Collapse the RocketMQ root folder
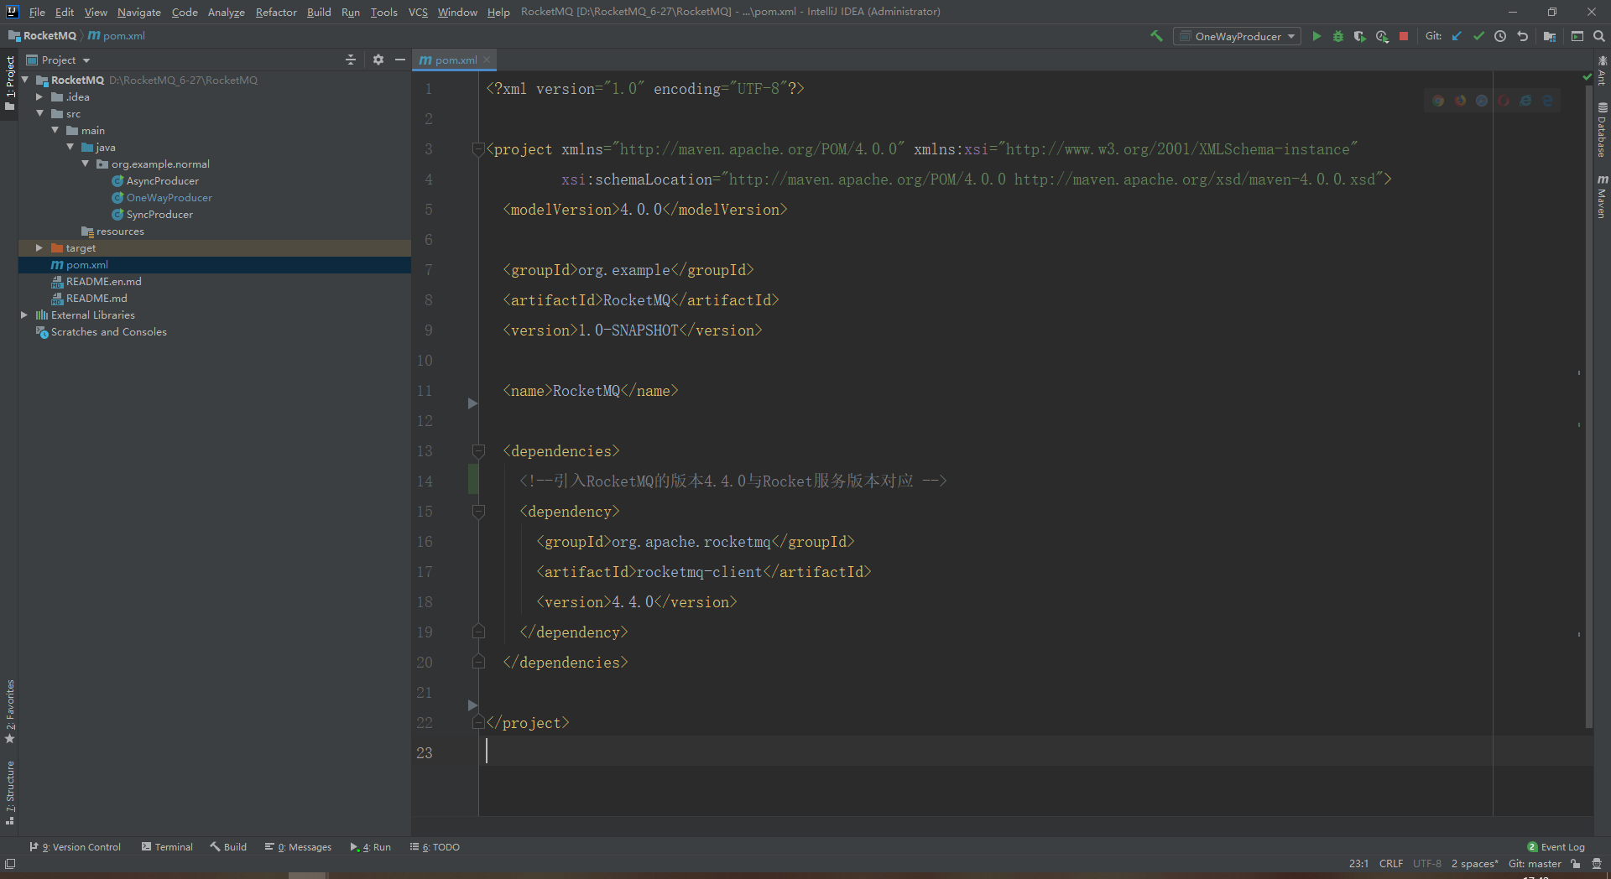 tap(25, 80)
